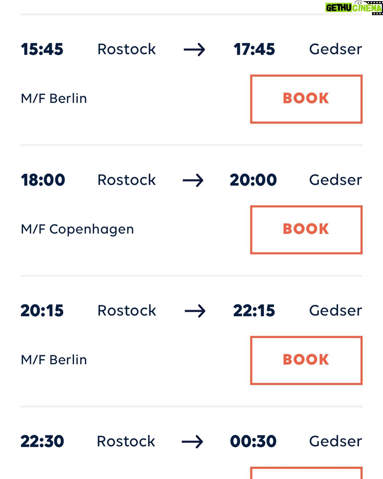
Task: Click the arrow icon in the 18:00 row
Action: pyautogui.click(x=193, y=180)
